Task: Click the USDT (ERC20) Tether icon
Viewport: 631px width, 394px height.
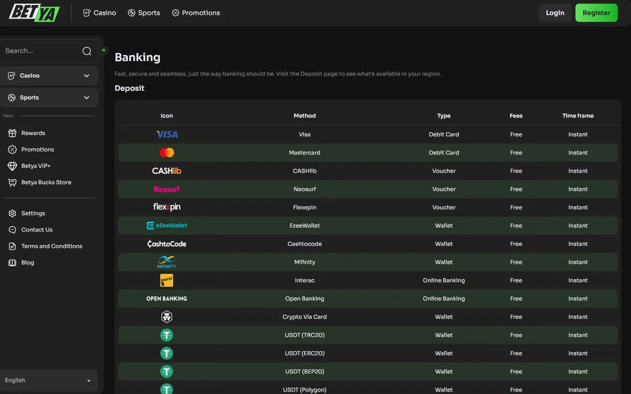Action: pos(167,353)
